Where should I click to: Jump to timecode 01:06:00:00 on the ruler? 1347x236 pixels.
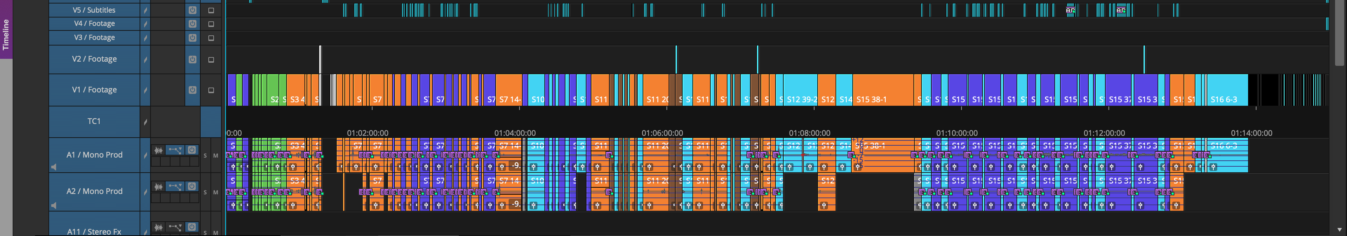pos(663,133)
